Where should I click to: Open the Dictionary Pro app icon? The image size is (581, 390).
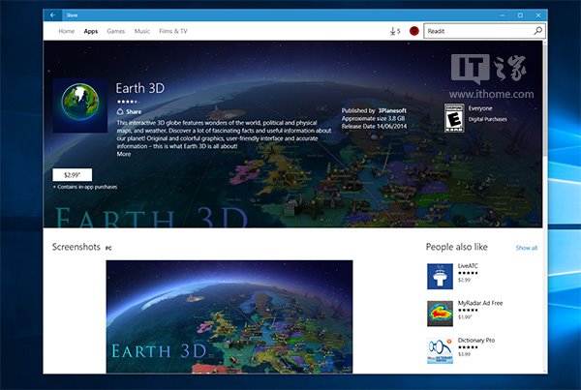441,350
